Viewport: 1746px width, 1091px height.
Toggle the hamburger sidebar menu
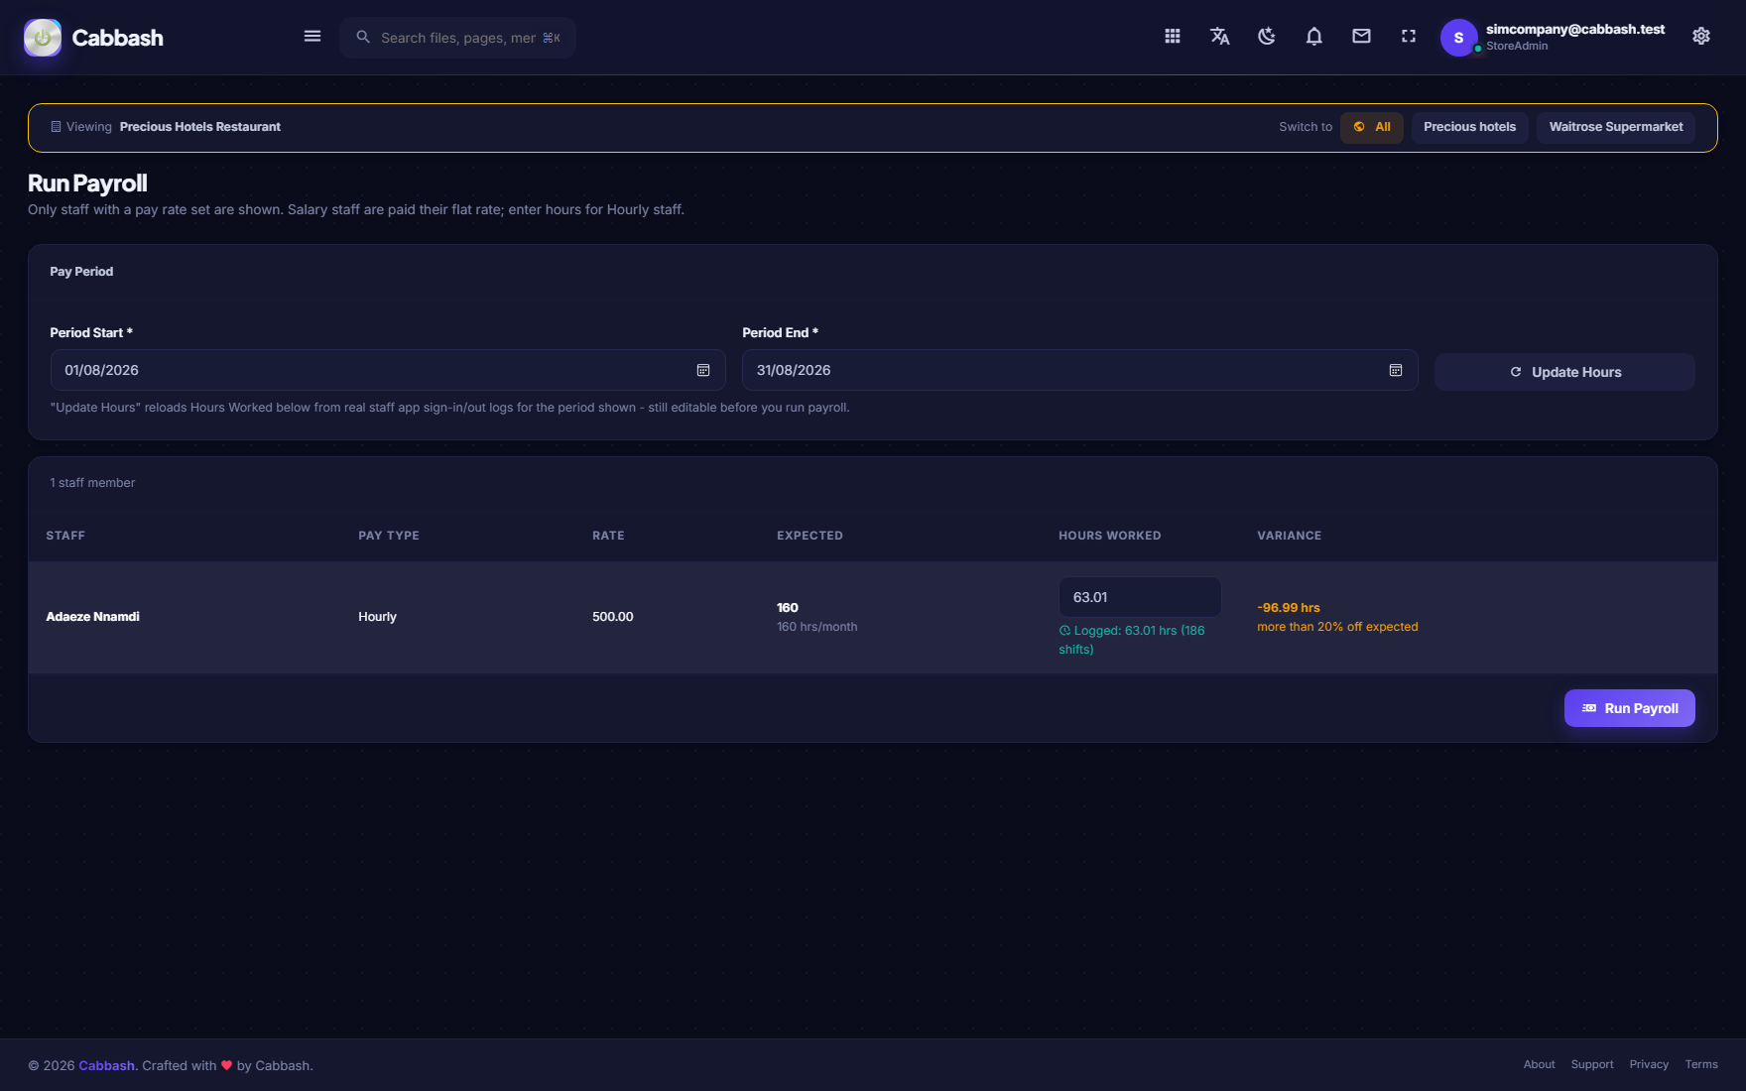coord(312,37)
